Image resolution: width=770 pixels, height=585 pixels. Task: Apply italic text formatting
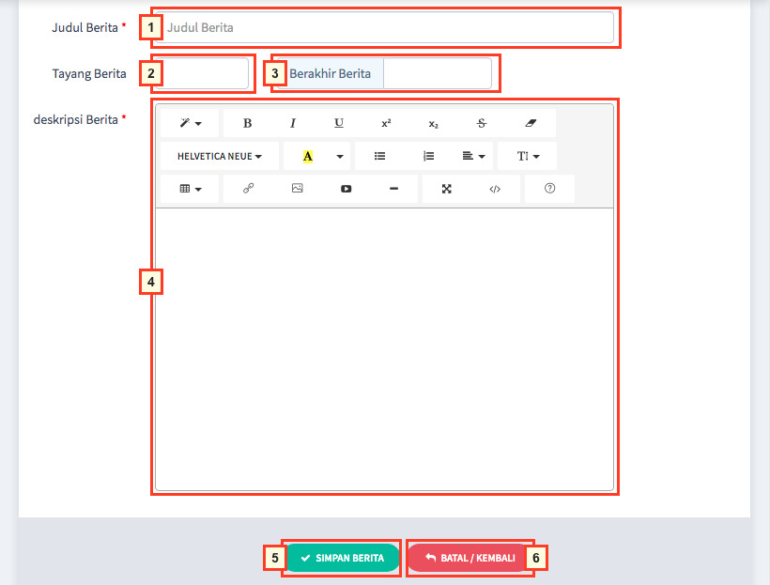293,123
